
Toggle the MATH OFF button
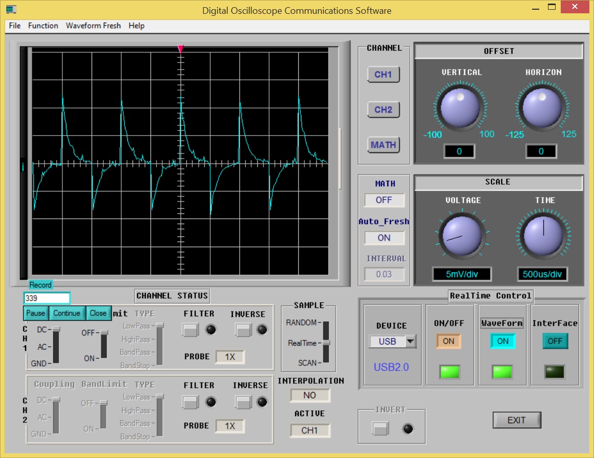pyautogui.click(x=384, y=200)
